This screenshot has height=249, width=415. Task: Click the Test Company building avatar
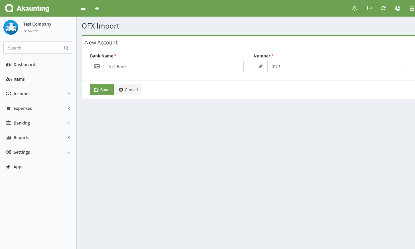pos(11,27)
